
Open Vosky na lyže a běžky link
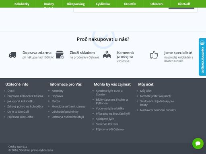[x=110, y=108]
